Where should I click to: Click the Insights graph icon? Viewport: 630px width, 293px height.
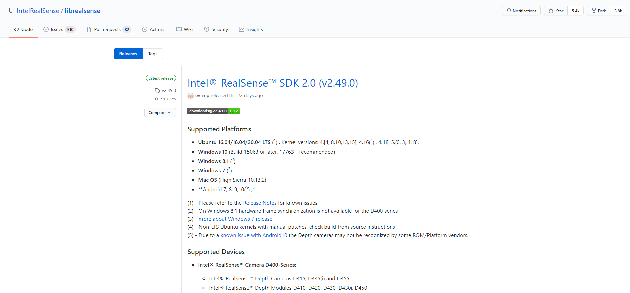coord(242,29)
